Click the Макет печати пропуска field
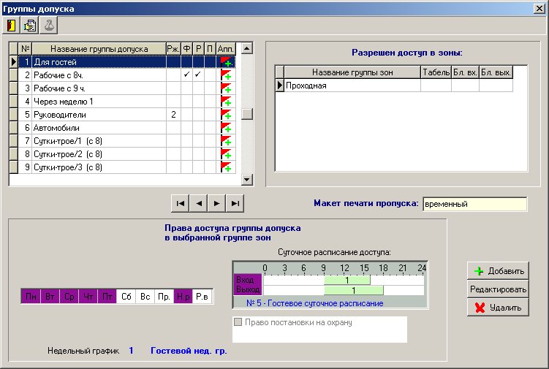The width and height of the screenshot is (549, 369). click(x=474, y=204)
